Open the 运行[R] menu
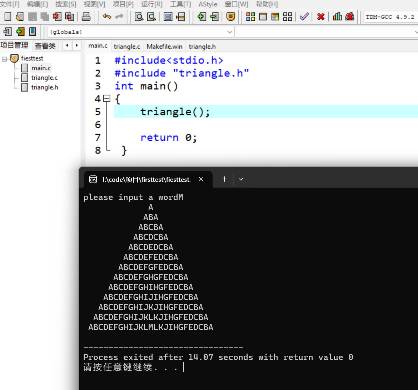This screenshot has width=418, height=390. click(x=152, y=4)
